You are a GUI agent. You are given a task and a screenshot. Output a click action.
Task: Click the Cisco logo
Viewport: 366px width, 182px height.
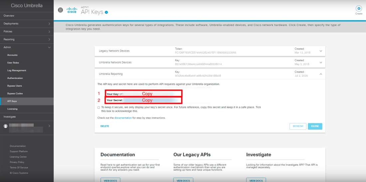pos(72,10)
